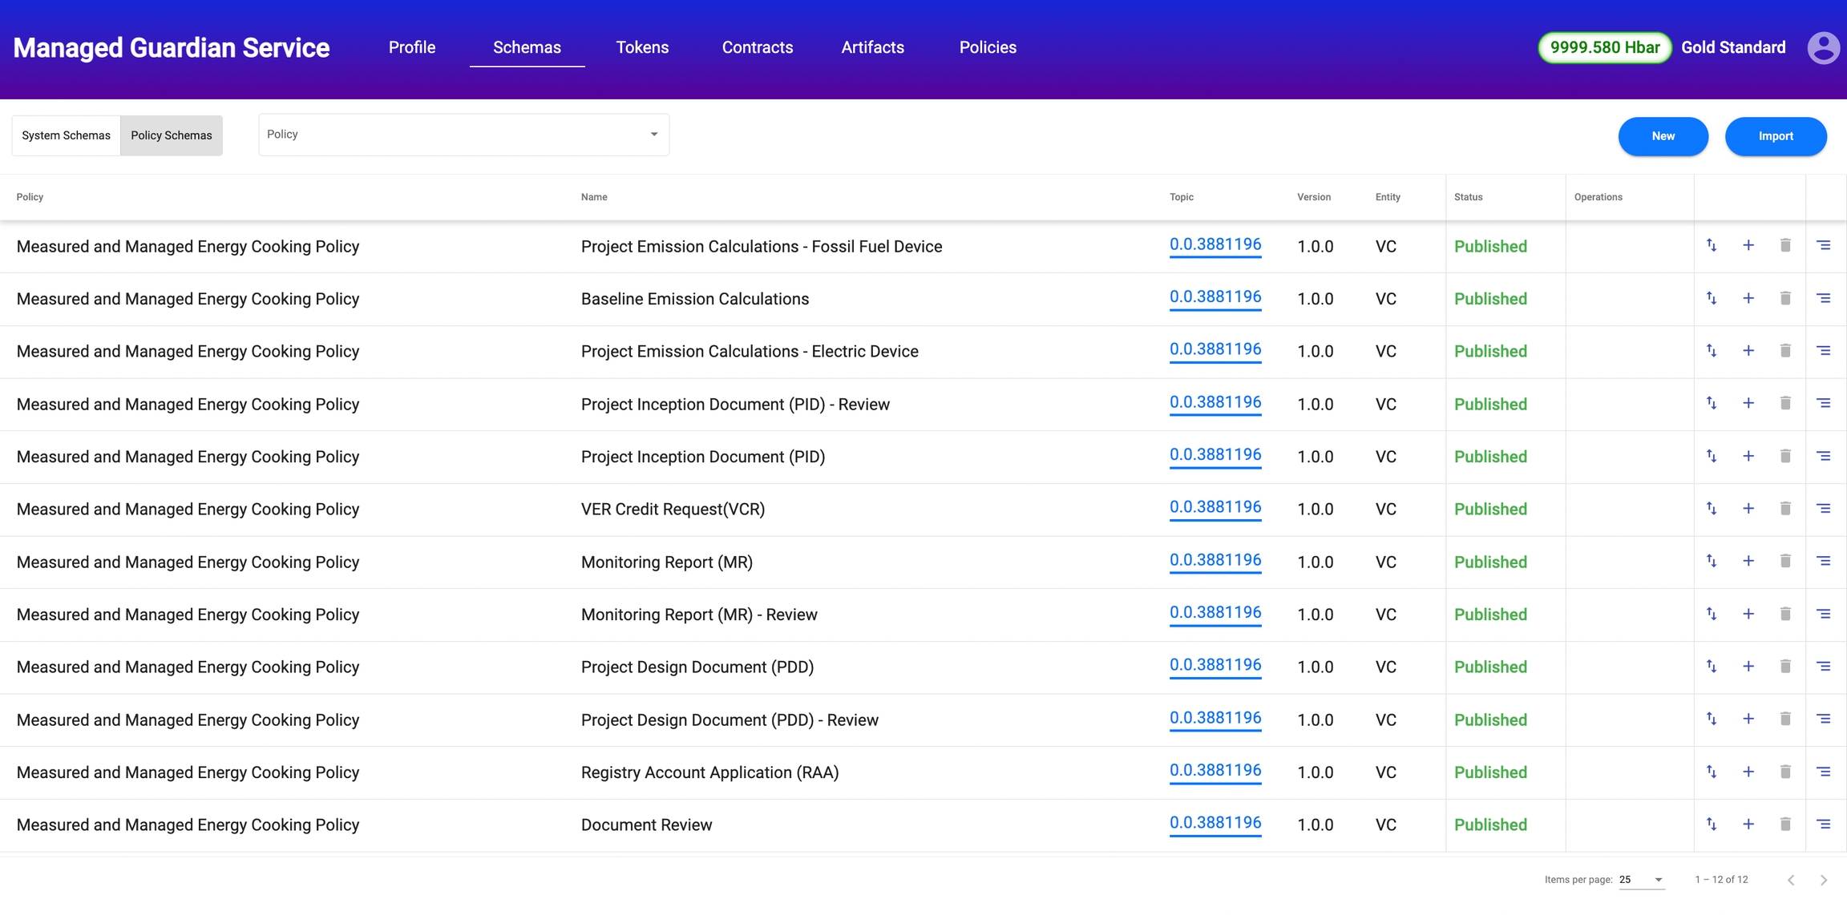Expand items per page selector
1847x915 pixels.
1641,880
